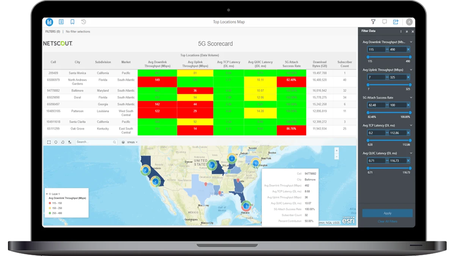The height and width of the screenshot is (256, 455).
Task: Open the basemap layers icon on the map toolbar
Action: 123,142
